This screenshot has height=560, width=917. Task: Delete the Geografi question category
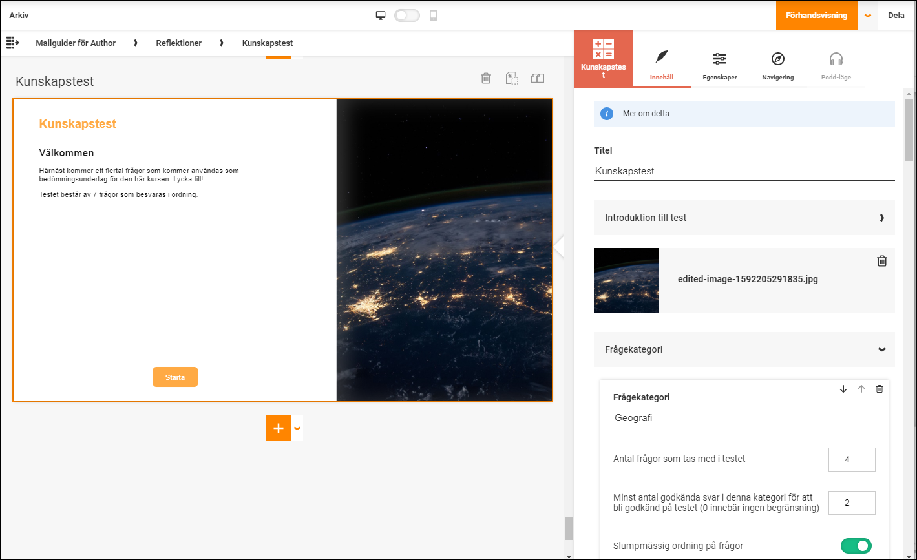[x=879, y=389]
